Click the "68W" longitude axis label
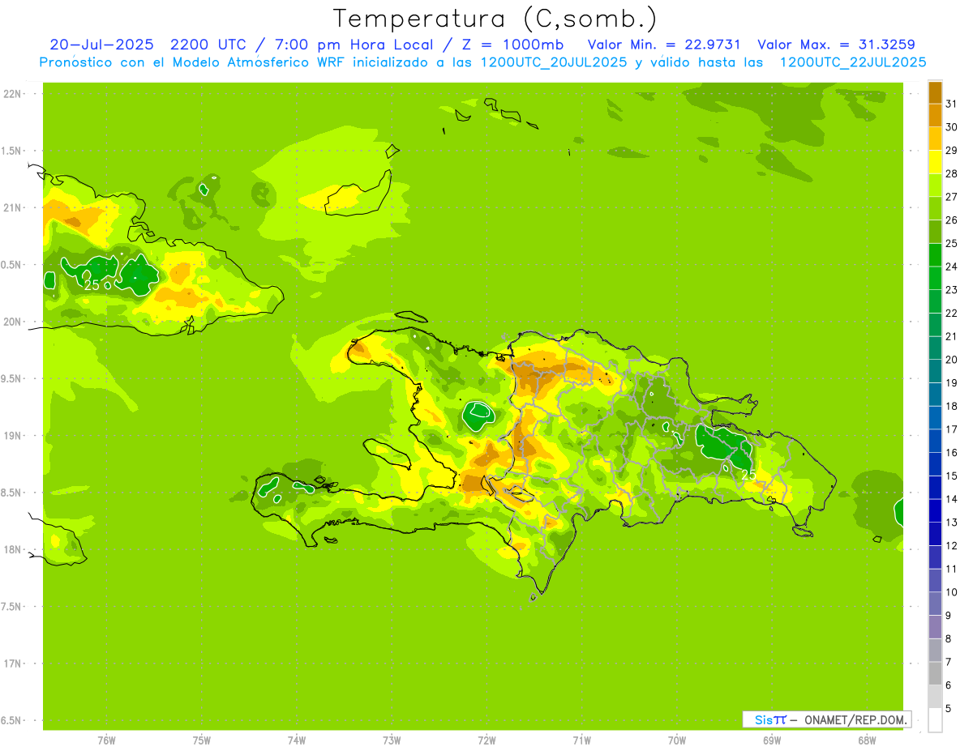This screenshot has height=751, width=973. (867, 740)
